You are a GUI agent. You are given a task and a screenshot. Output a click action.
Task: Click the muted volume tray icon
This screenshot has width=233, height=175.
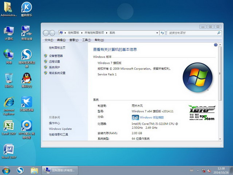(x=209, y=171)
